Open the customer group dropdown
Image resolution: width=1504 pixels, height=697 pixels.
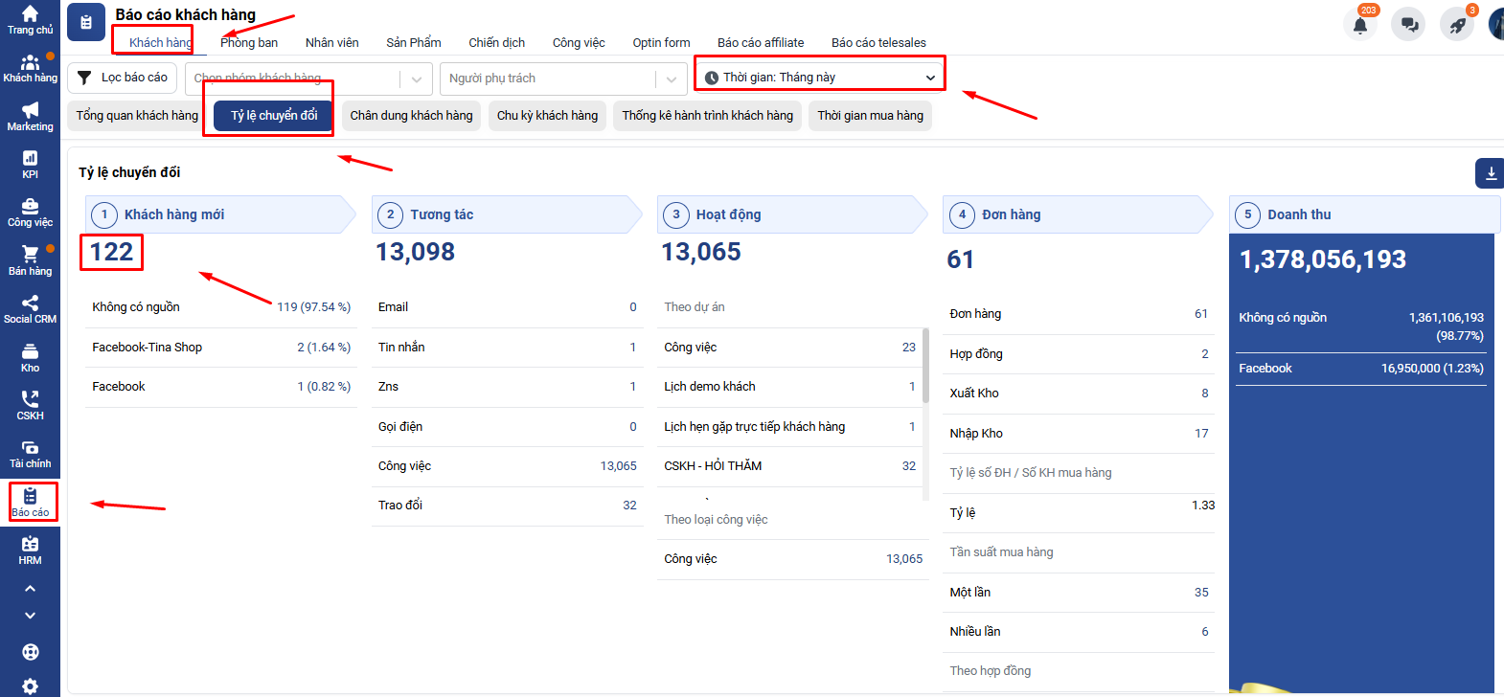(x=308, y=79)
